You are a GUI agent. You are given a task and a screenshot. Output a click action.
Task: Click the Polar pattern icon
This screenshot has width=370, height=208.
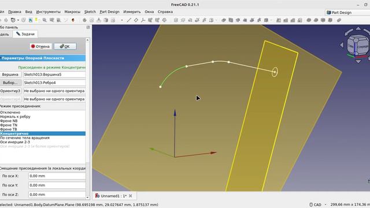click(x=293, y=20)
